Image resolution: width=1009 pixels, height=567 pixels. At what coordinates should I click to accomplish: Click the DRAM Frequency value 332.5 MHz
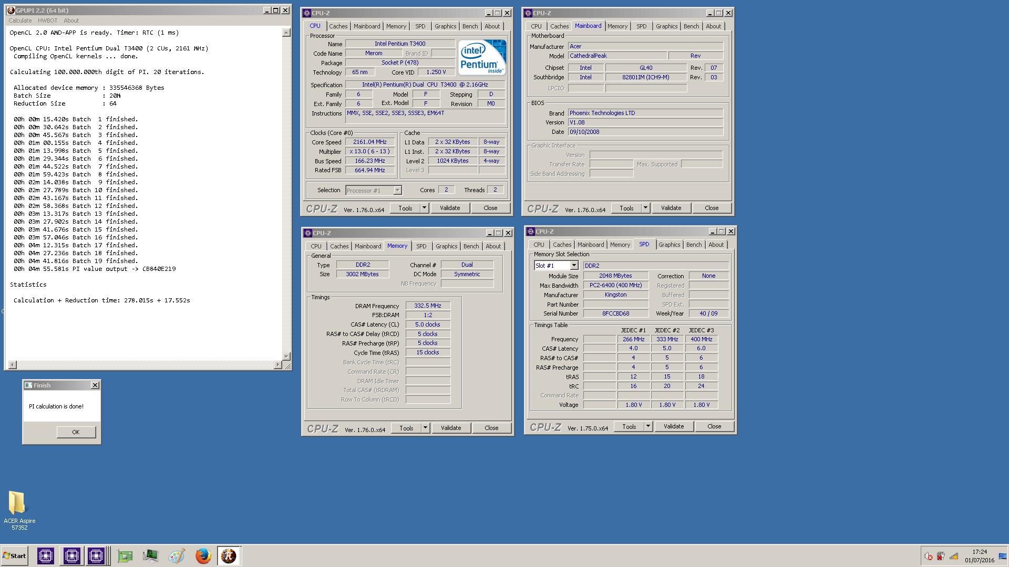(428, 306)
